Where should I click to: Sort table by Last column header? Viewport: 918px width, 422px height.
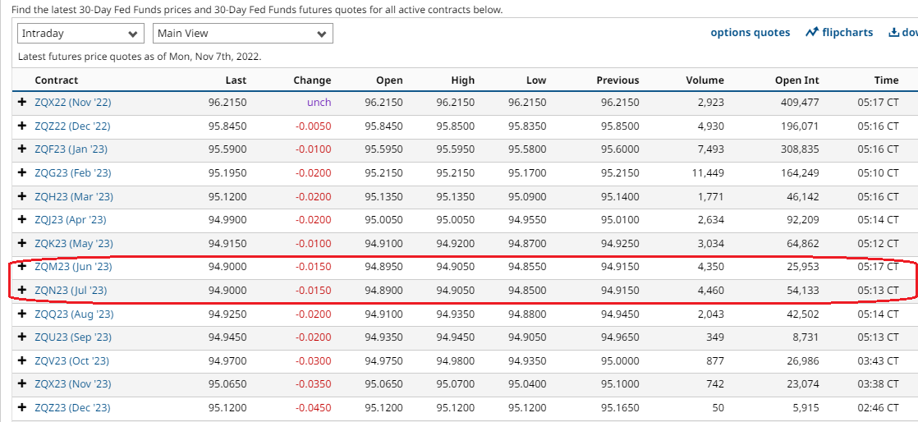point(236,80)
